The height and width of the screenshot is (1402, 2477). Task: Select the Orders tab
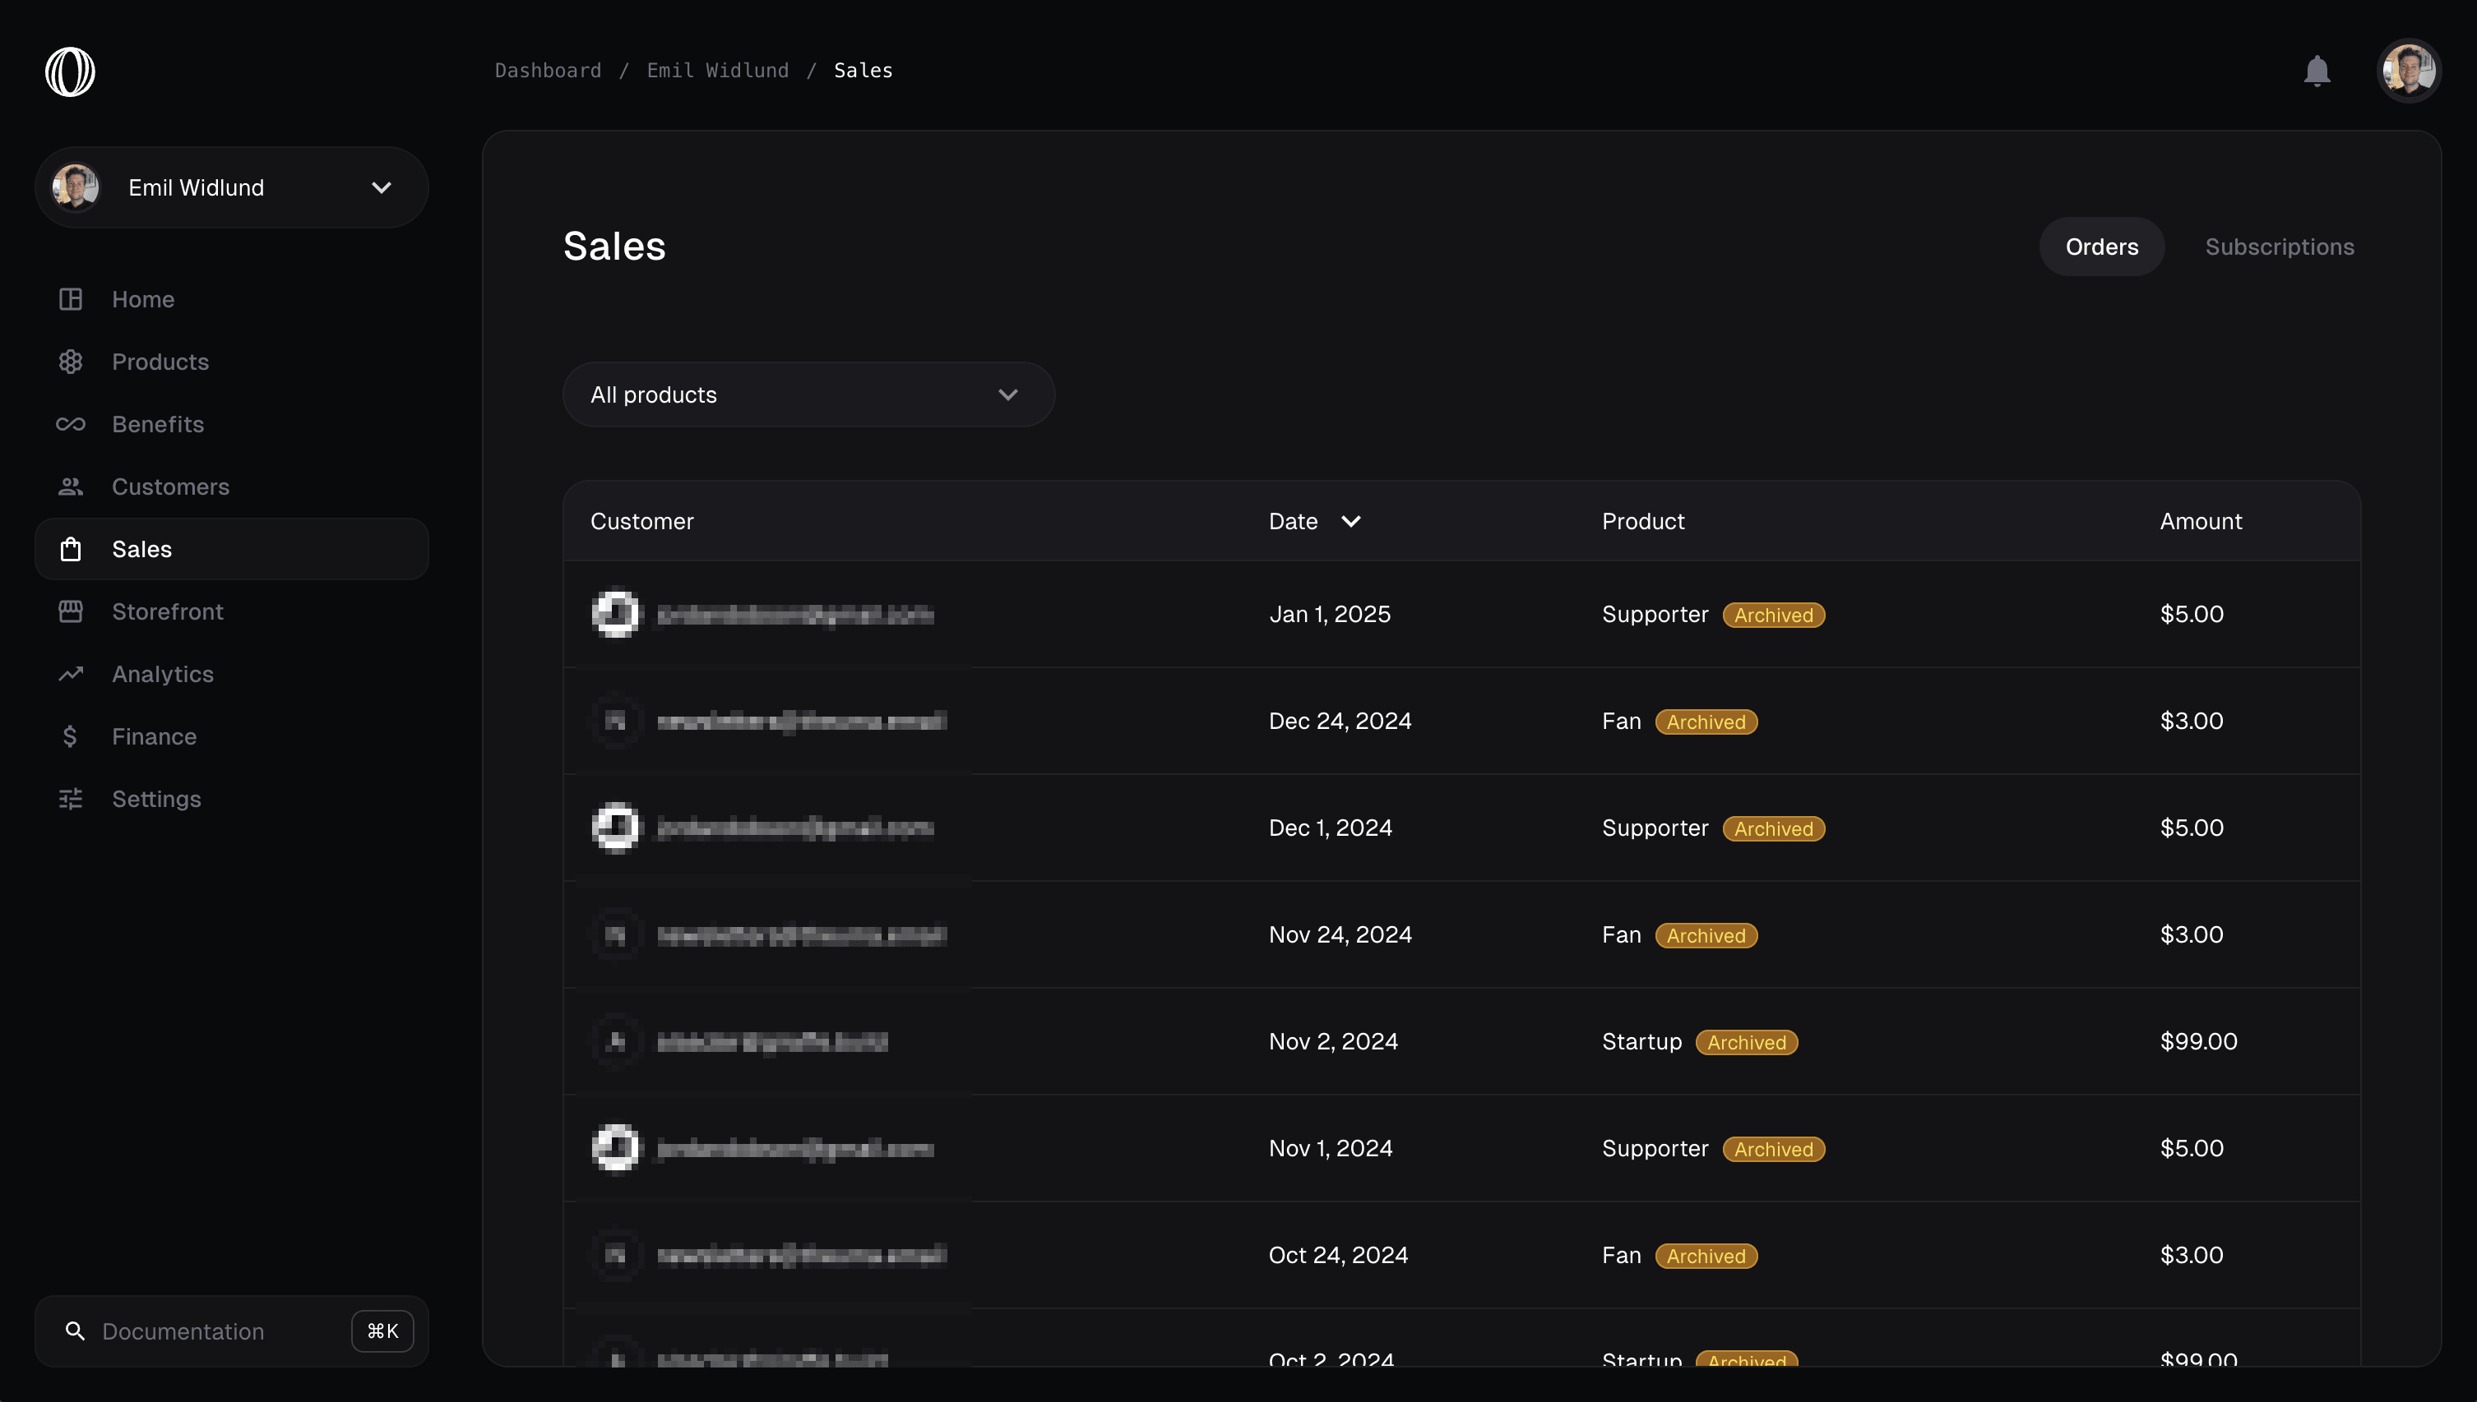point(2100,247)
